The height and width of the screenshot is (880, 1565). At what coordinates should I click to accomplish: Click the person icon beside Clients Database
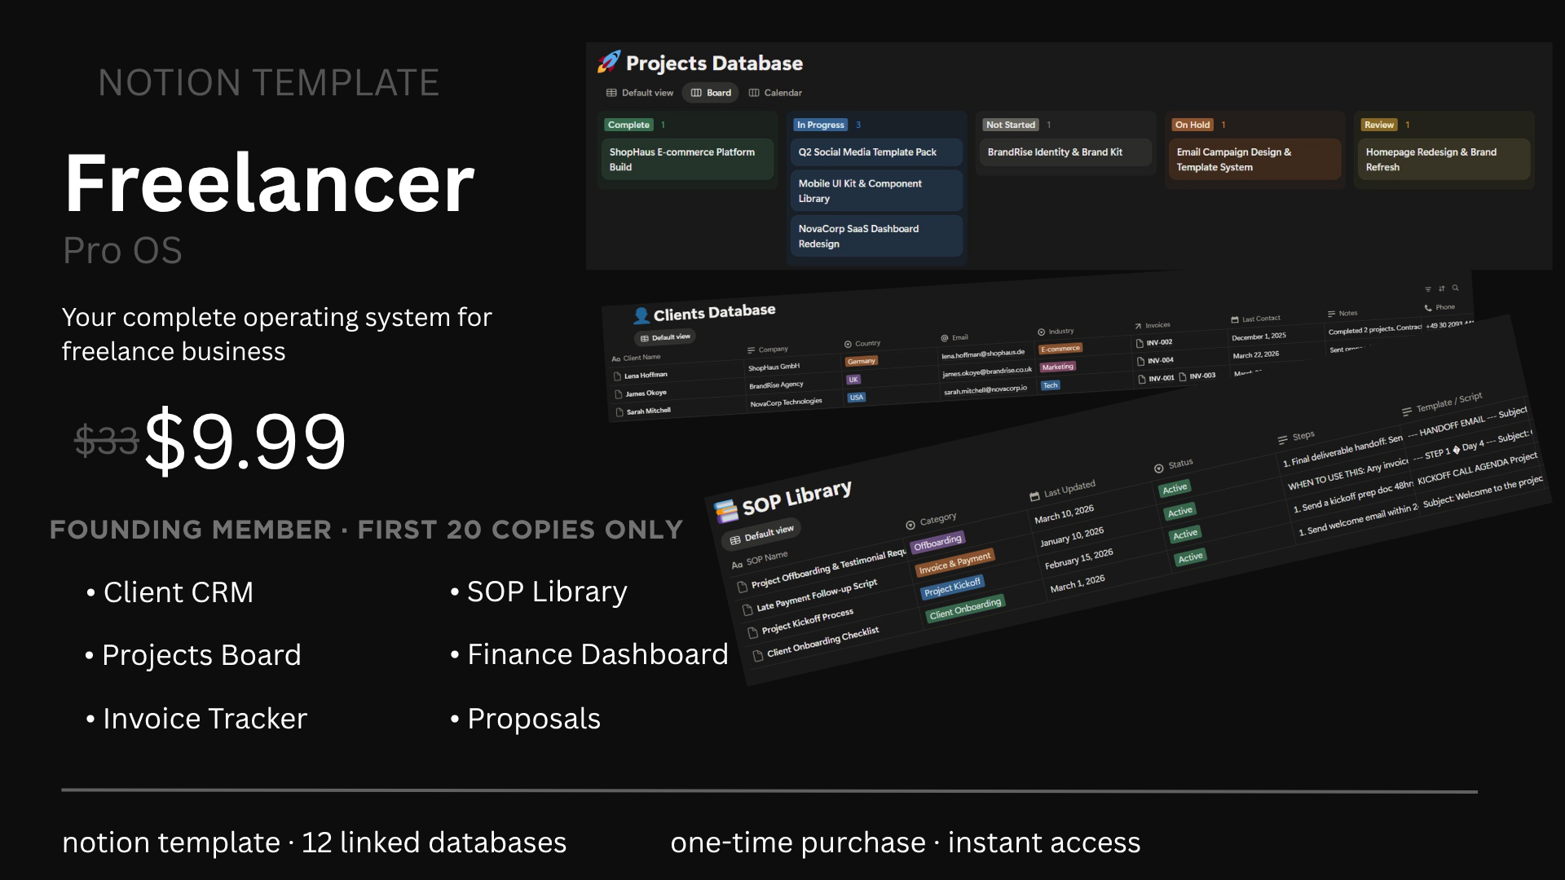[x=641, y=316]
